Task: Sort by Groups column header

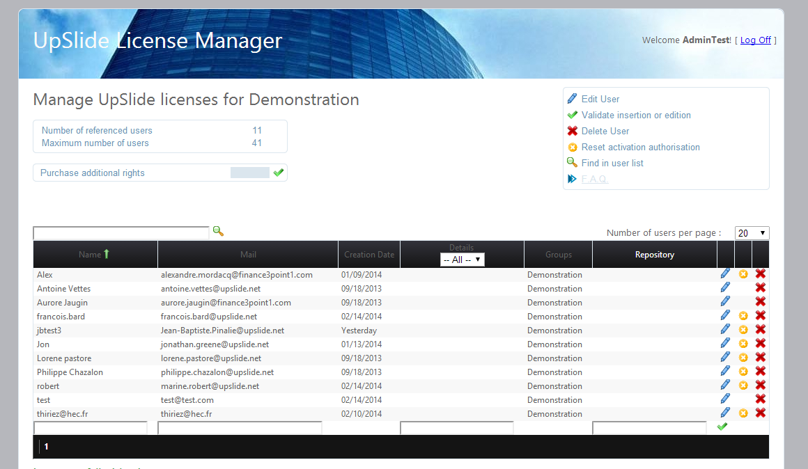Action: [x=559, y=254]
